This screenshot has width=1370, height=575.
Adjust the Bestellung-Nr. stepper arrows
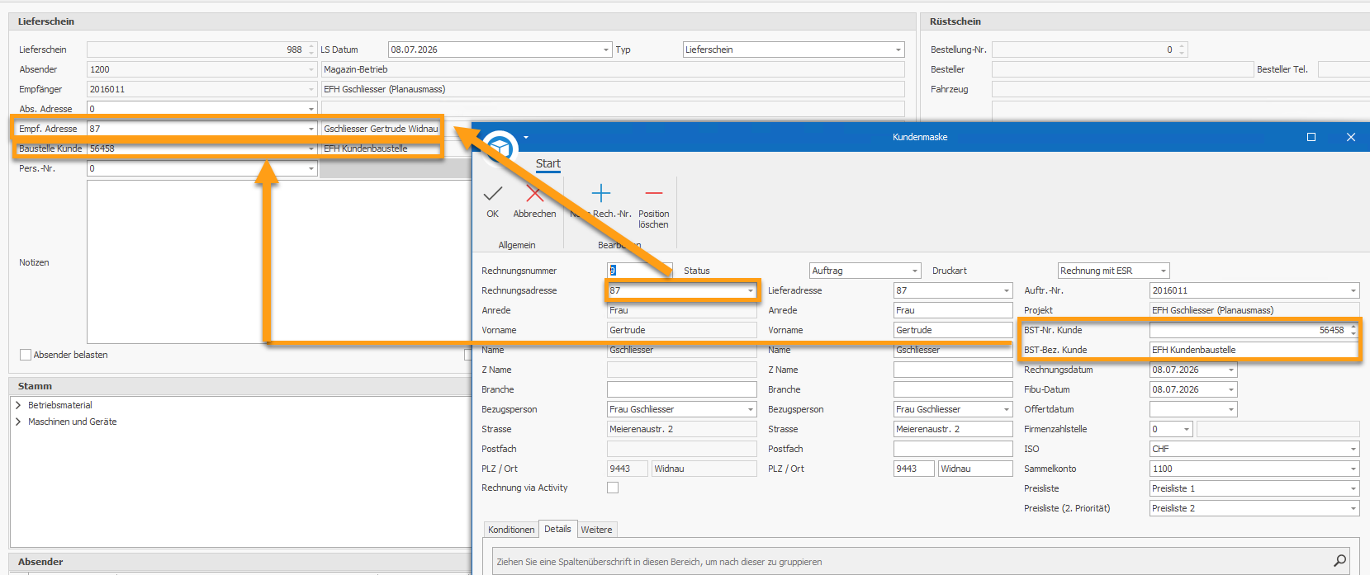coord(1182,49)
